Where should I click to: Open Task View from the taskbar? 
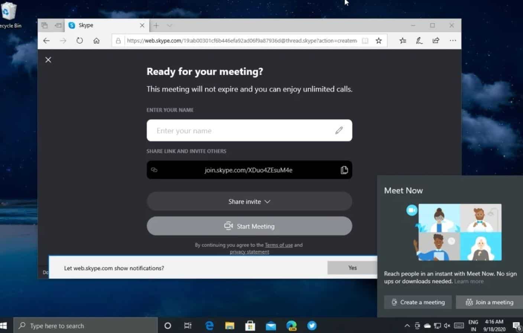click(188, 326)
